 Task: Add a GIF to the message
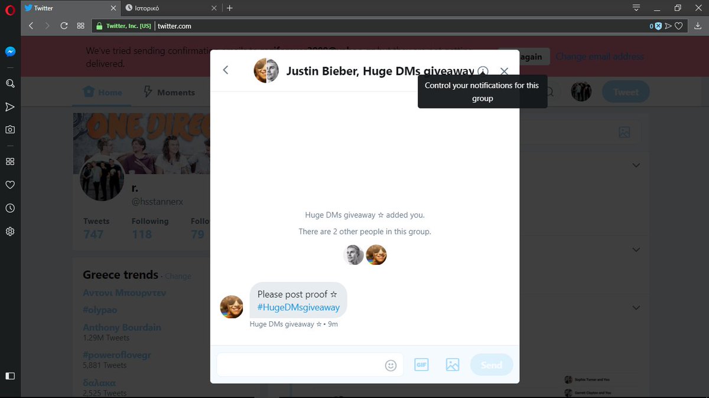[x=421, y=364]
